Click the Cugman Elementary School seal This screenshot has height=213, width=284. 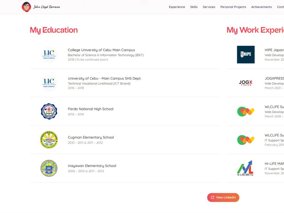click(49, 140)
